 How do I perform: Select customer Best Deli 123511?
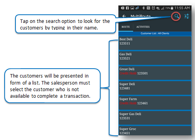(155, 43)
